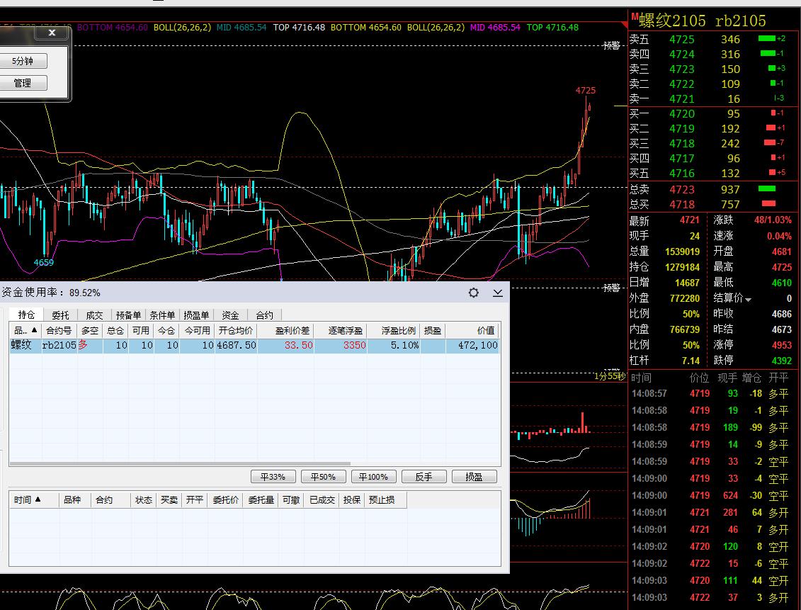Sort orders by 时间 column header
The height and width of the screenshot is (610, 801).
(27, 499)
